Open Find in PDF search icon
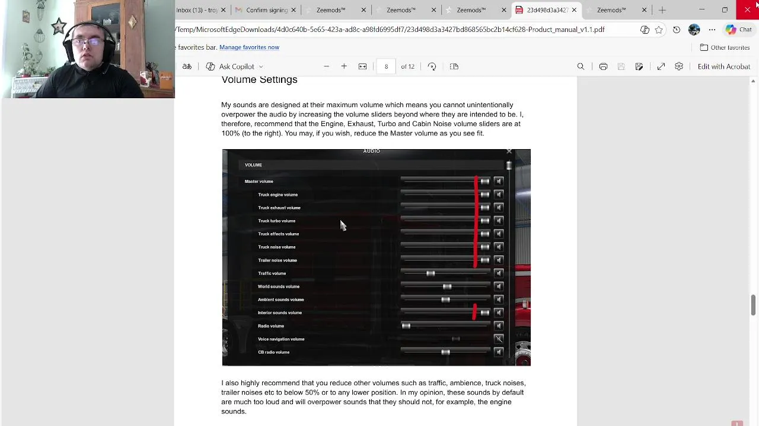The height and width of the screenshot is (426, 759). click(581, 66)
